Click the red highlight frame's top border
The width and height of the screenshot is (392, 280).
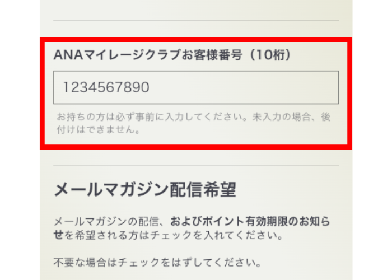point(196,40)
